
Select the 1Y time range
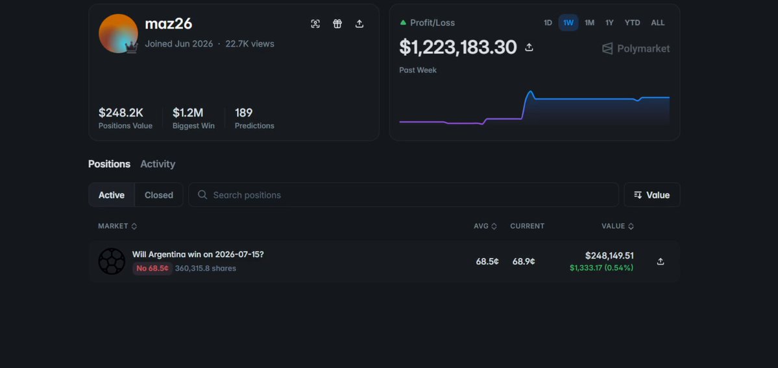click(609, 23)
